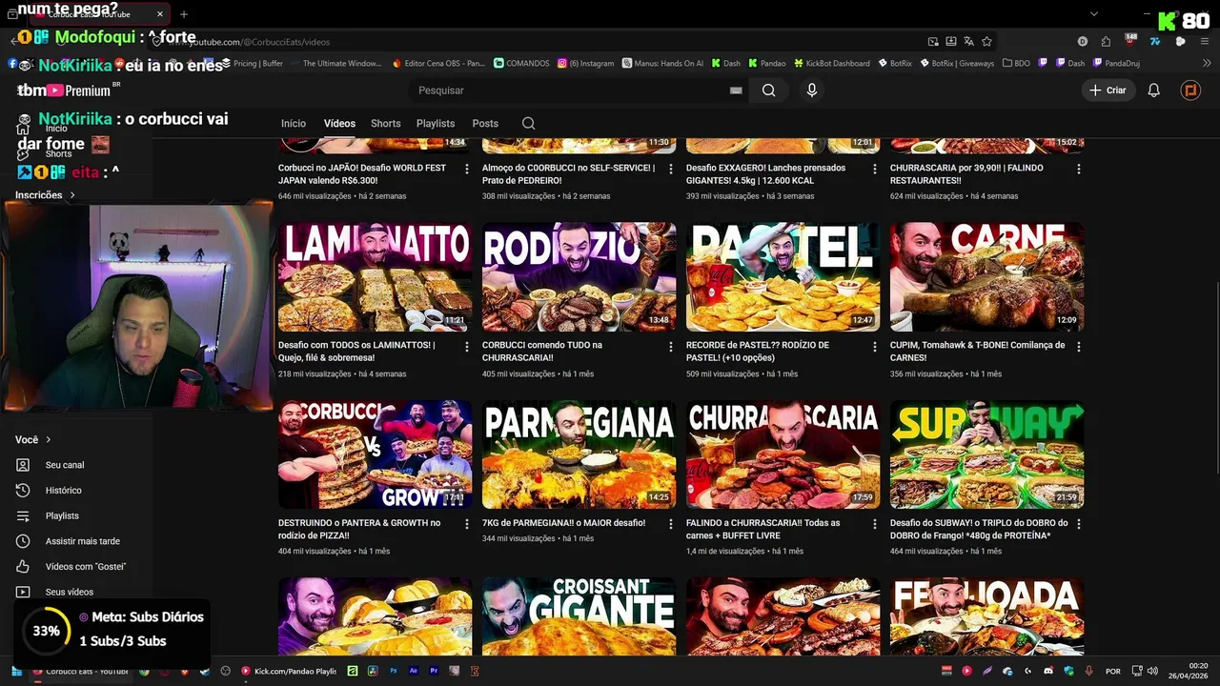Search within the channel using the magnifier icon
The height and width of the screenshot is (686, 1220).
[x=528, y=123]
